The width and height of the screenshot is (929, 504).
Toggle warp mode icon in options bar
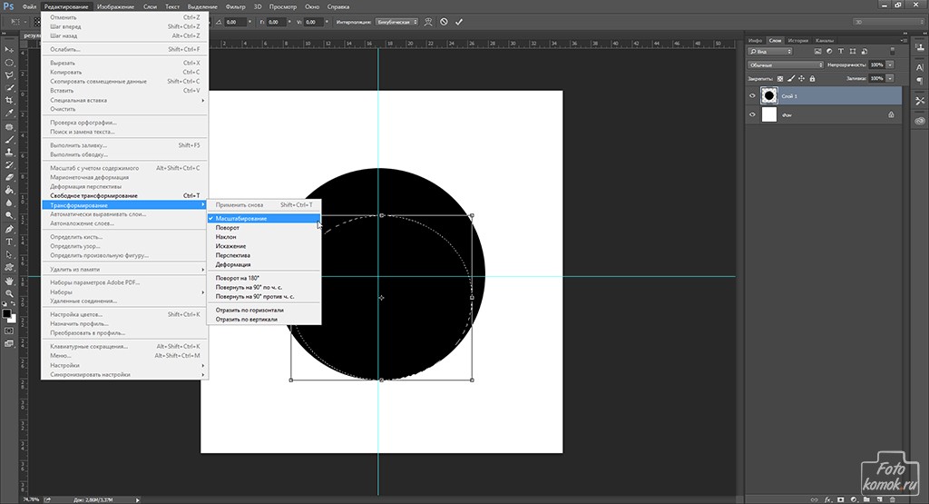click(428, 22)
